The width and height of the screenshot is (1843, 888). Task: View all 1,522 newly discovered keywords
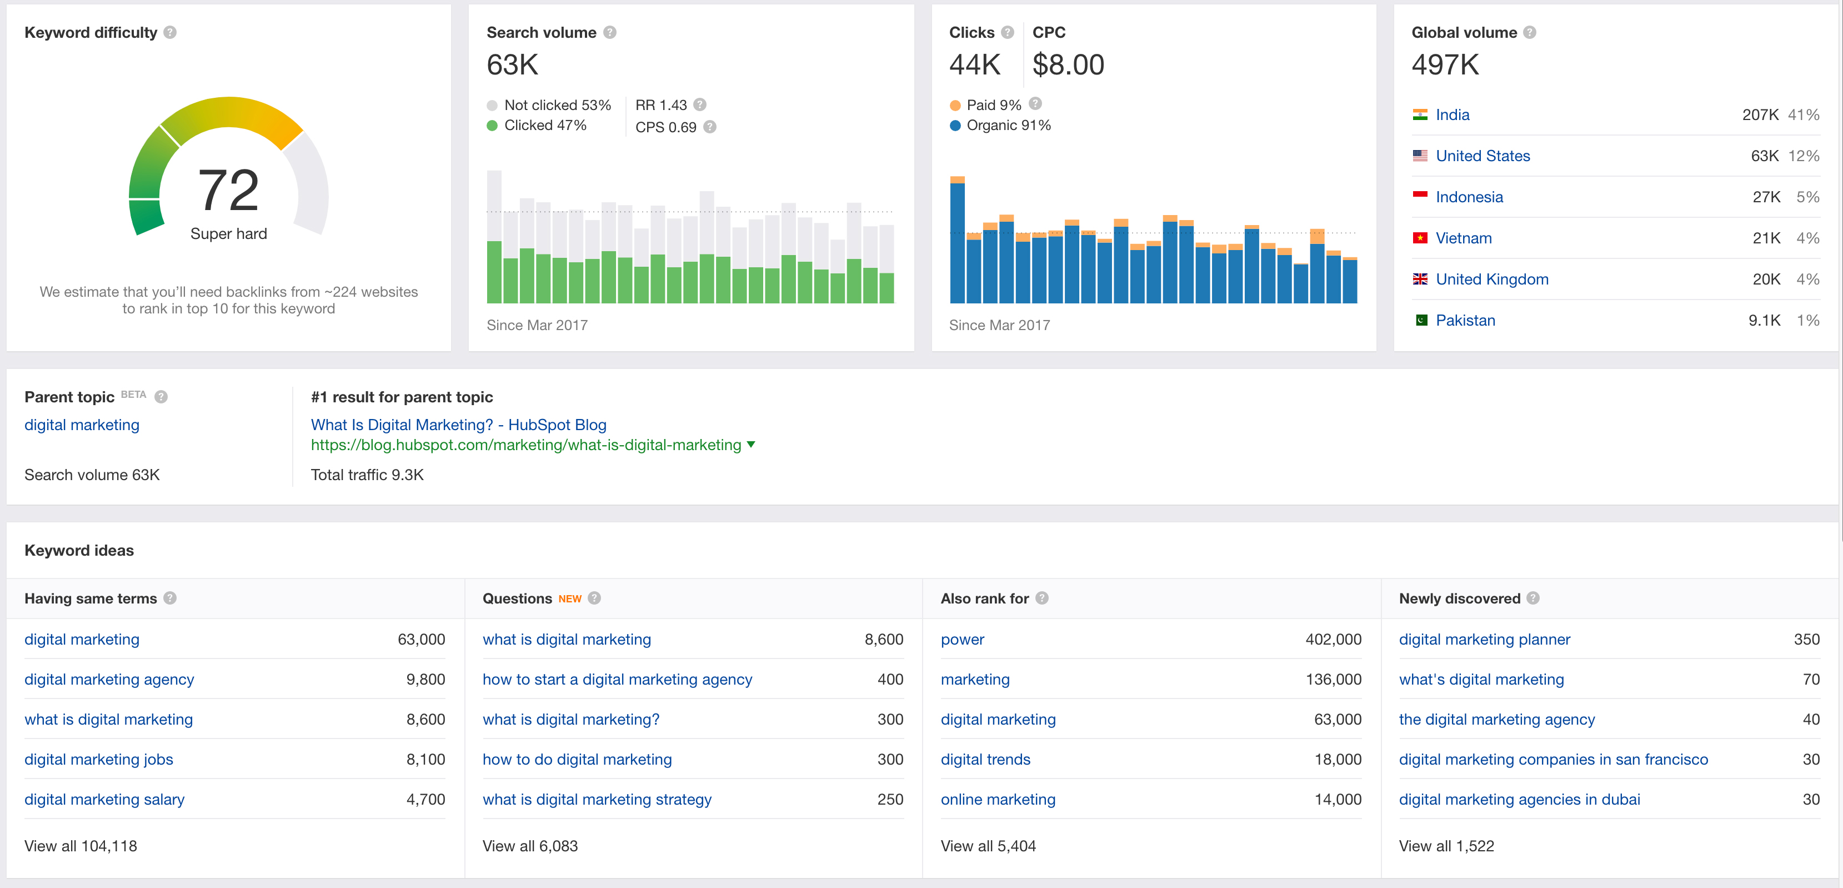(1446, 846)
